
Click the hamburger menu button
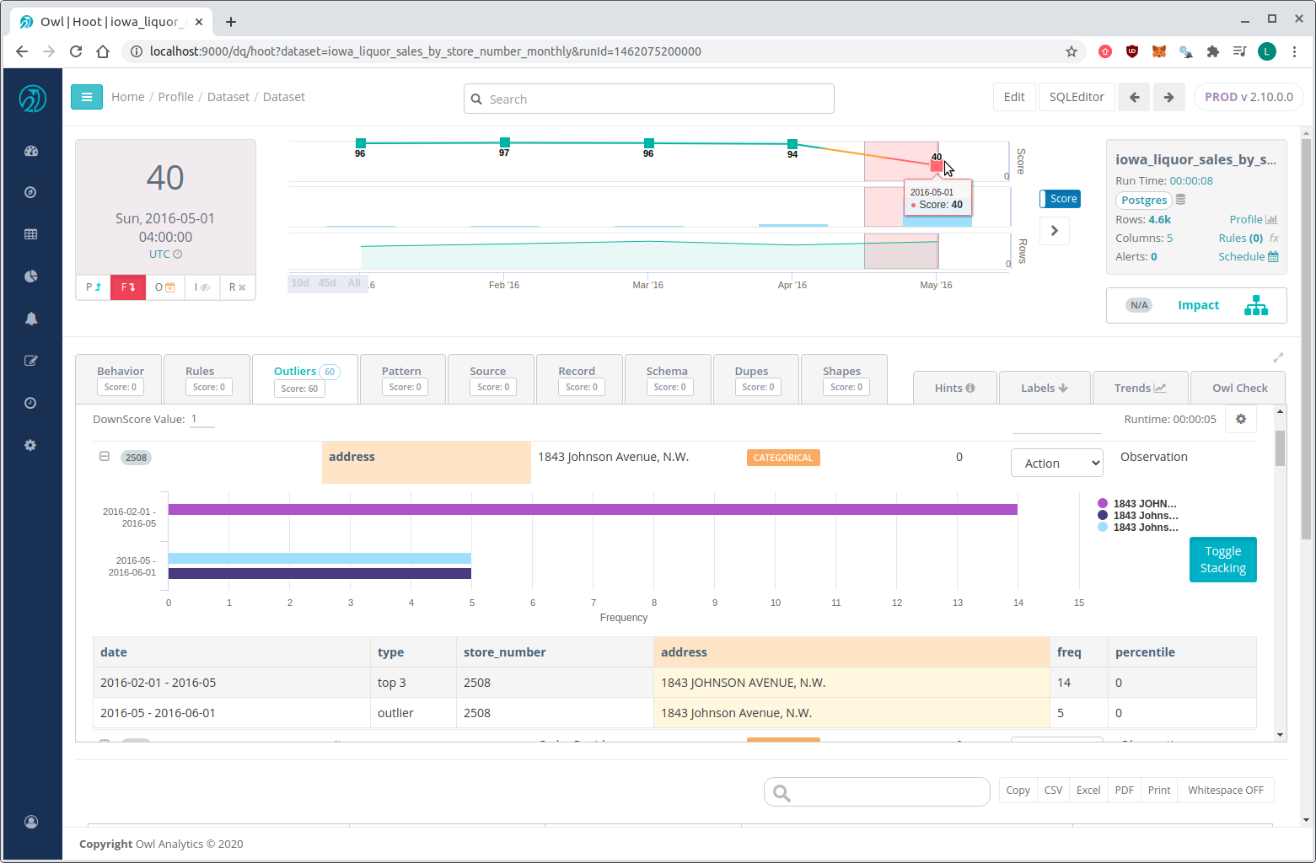(x=87, y=97)
